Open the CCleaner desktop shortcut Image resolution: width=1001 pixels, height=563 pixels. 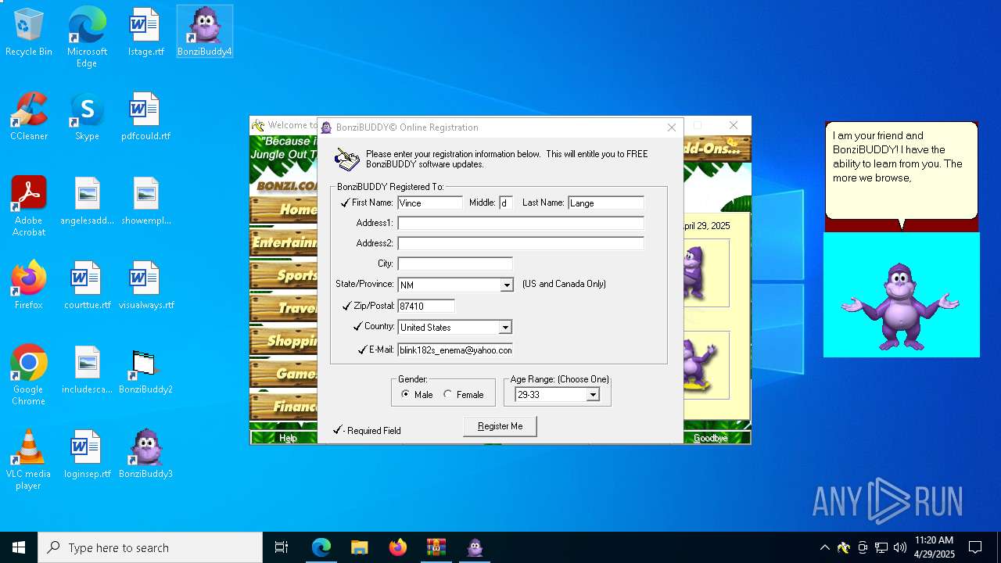[29, 117]
